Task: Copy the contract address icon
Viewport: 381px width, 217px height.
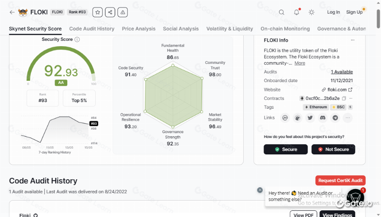Action: (x=344, y=98)
